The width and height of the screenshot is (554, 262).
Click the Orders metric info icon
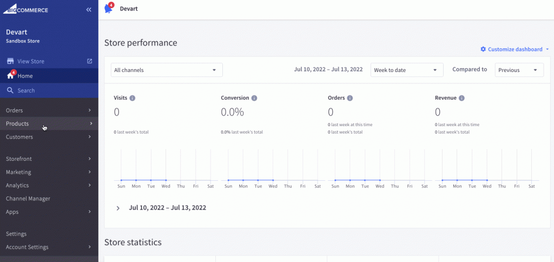click(349, 98)
